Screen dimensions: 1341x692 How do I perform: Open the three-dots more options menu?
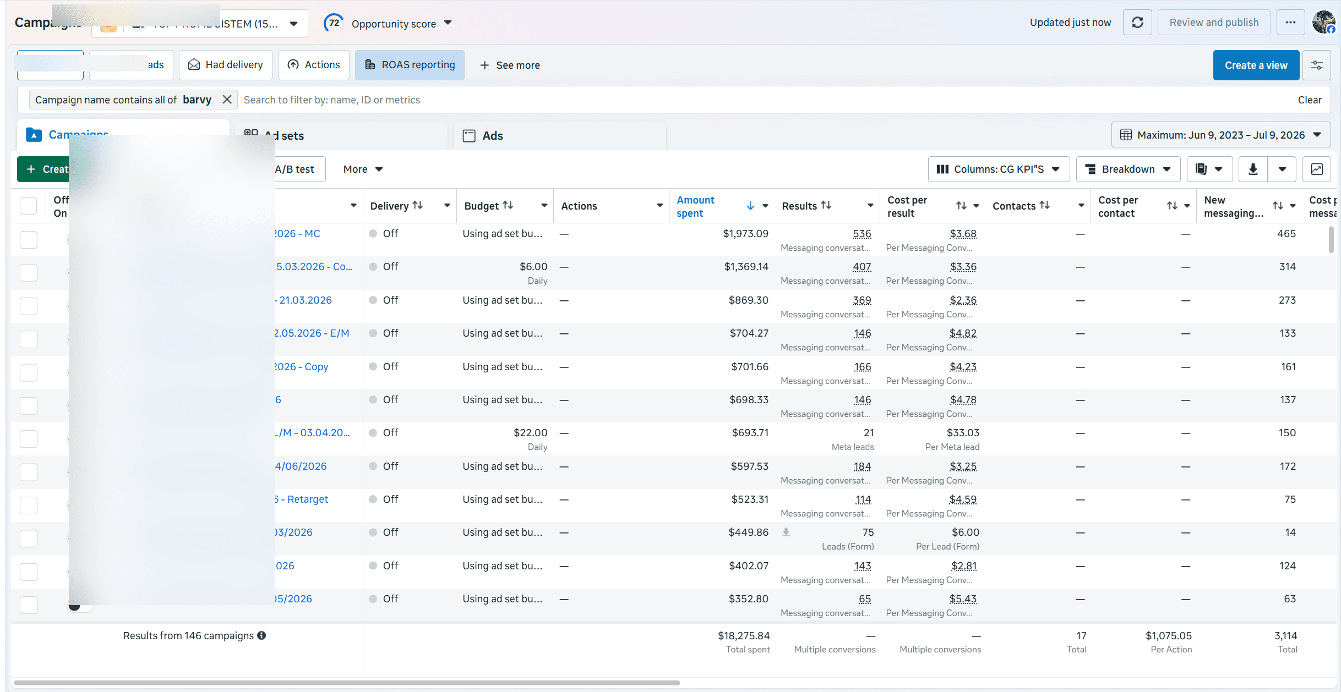(x=1290, y=23)
